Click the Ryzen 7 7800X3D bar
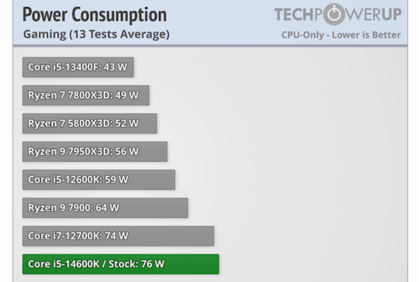This screenshot has height=282, width=419. [x=85, y=95]
